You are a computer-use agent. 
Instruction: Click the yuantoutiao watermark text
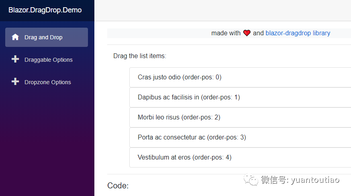coord(315,180)
